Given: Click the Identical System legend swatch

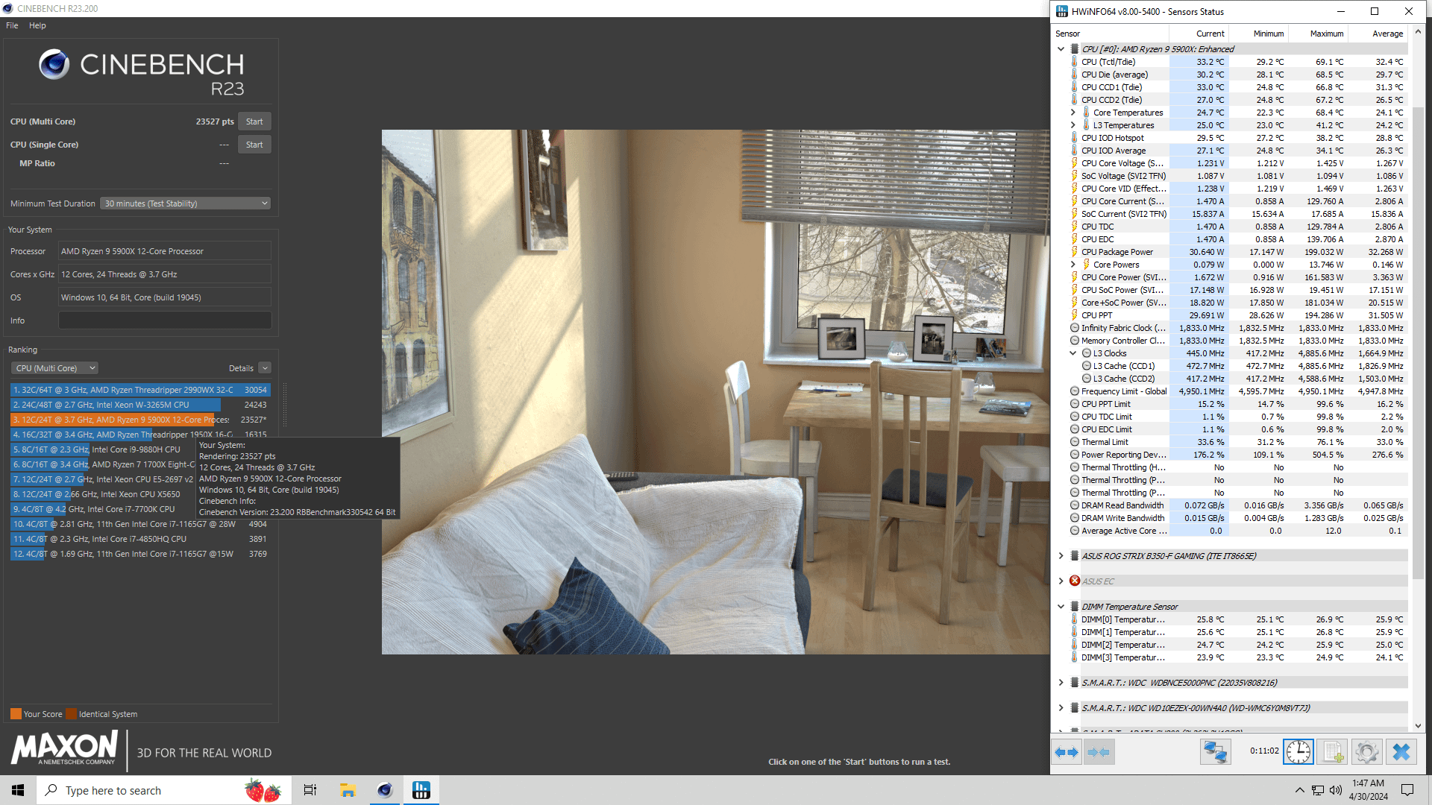Looking at the screenshot, I should pyautogui.click(x=71, y=714).
